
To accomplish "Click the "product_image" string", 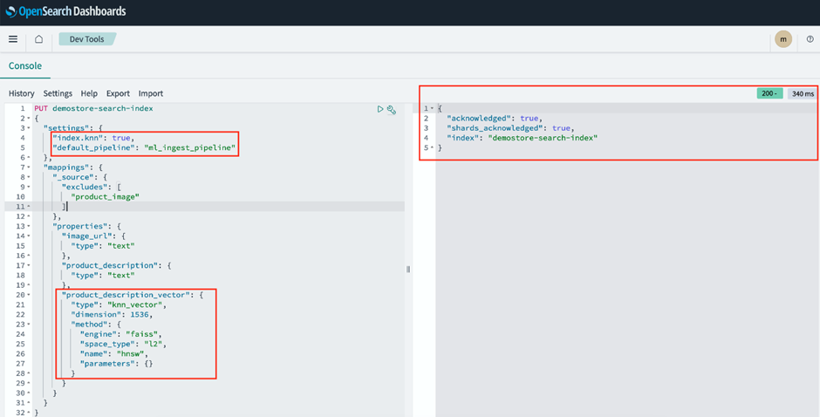I will pyautogui.click(x=105, y=197).
